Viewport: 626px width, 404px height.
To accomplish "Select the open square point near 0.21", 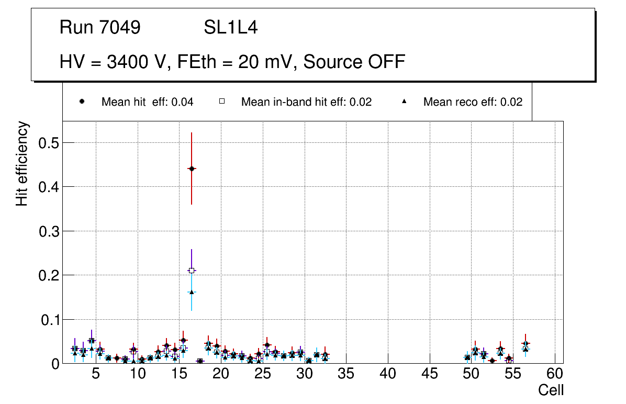I will [192, 271].
